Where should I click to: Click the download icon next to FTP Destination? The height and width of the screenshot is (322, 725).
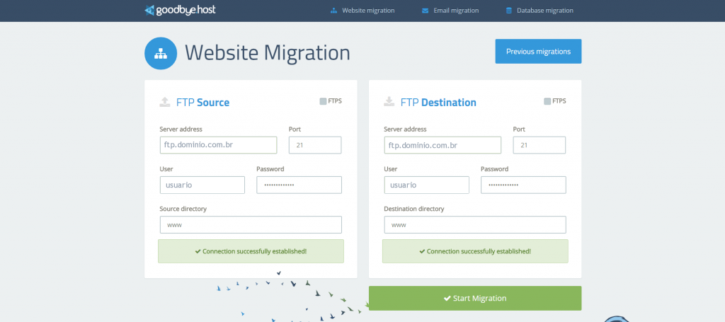[389, 102]
